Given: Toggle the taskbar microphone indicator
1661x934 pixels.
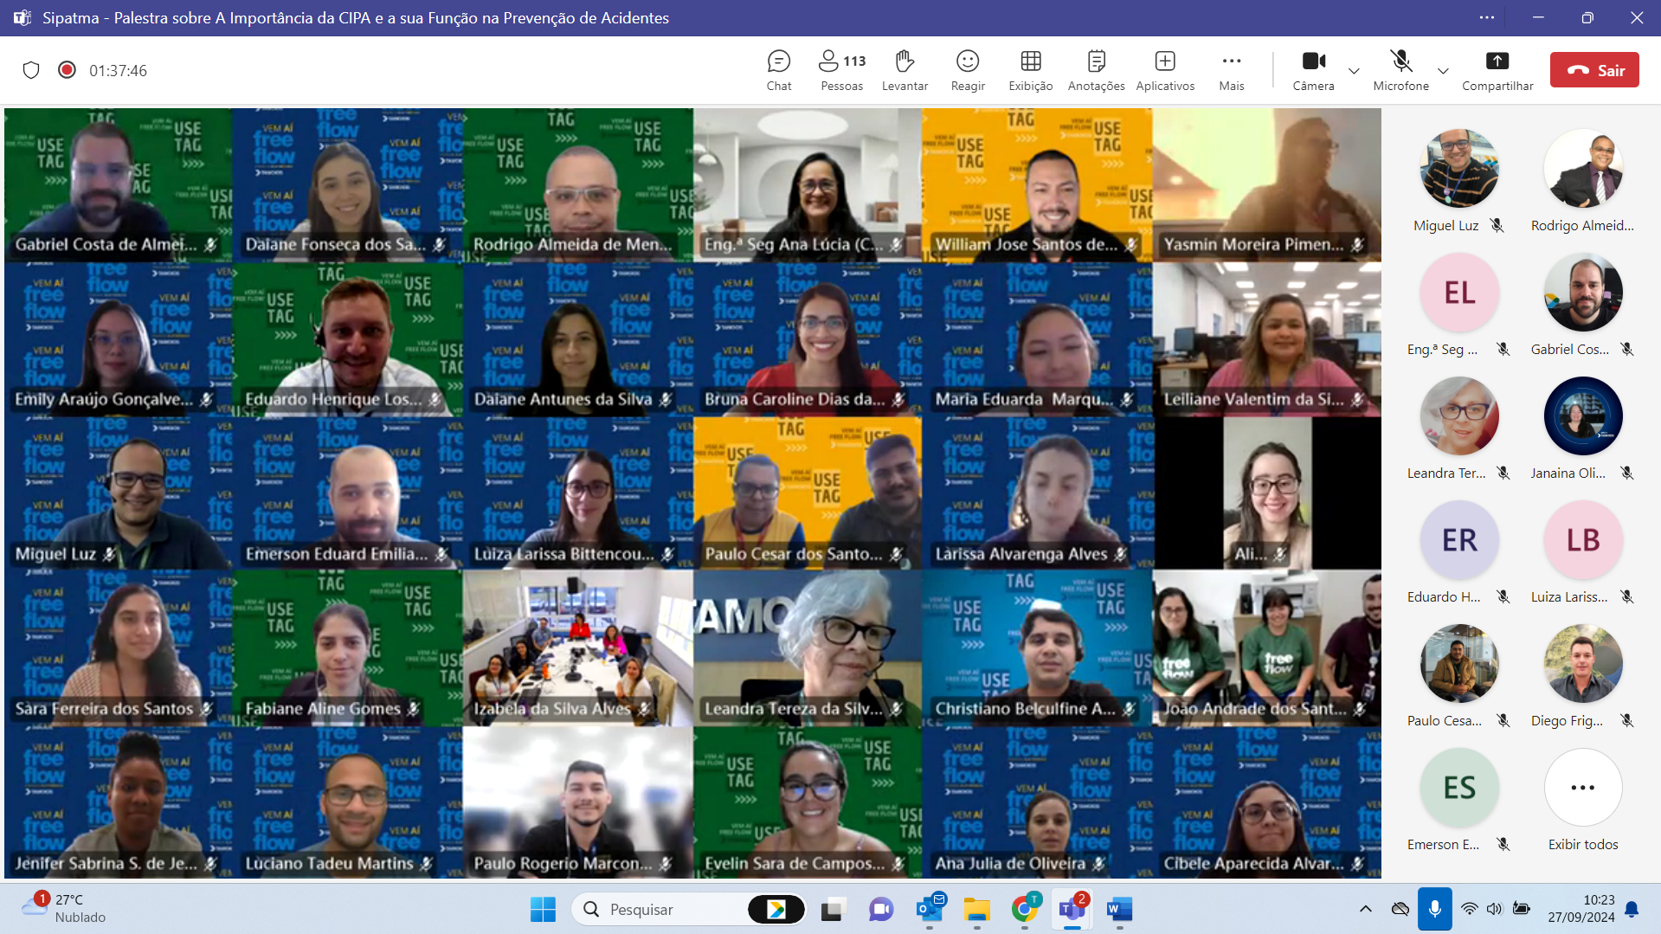Looking at the screenshot, I should (1434, 909).
